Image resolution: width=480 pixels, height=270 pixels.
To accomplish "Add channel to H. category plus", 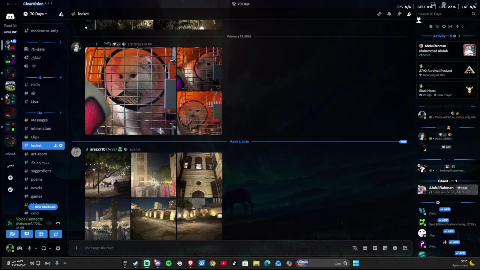I will [x=61, y=78].
